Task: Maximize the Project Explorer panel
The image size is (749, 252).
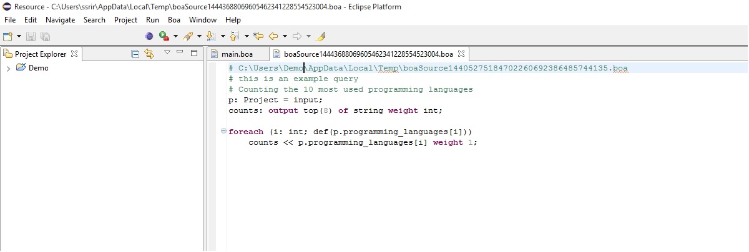Action: point(194,53)
